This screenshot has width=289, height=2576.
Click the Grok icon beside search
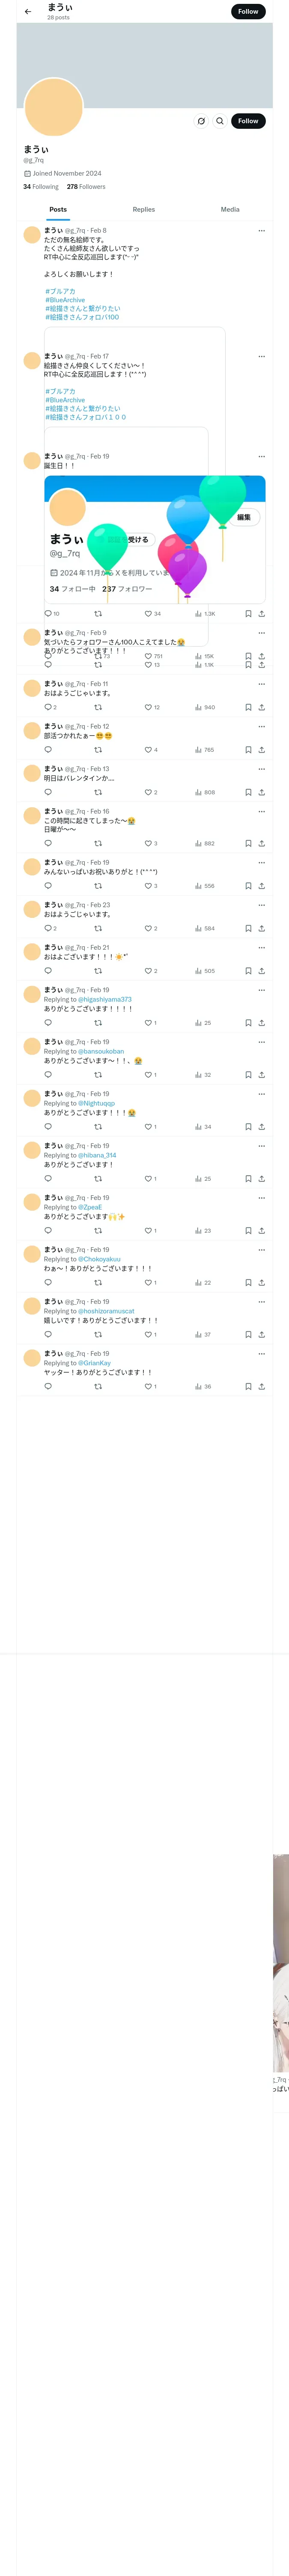tap(201, 121)
